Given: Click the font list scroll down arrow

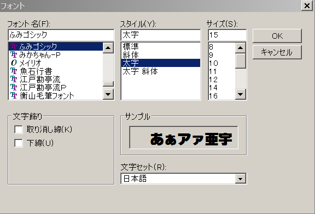Looking at the screenshot, I should (x=108, y=94).
